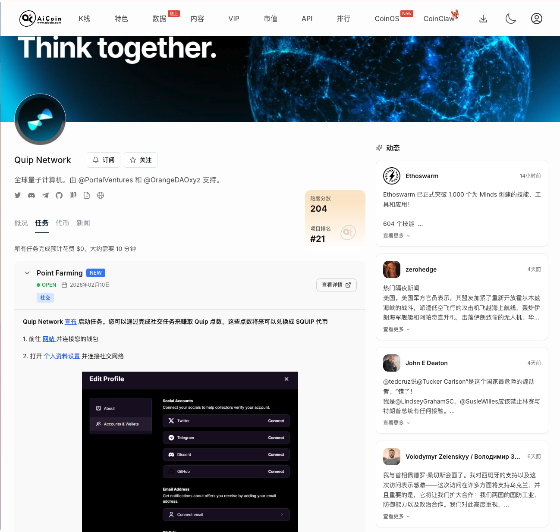Viewport: 560px width, 532px height.
Task: Visit the official website globe icon
Action: [x=101, y=195]
